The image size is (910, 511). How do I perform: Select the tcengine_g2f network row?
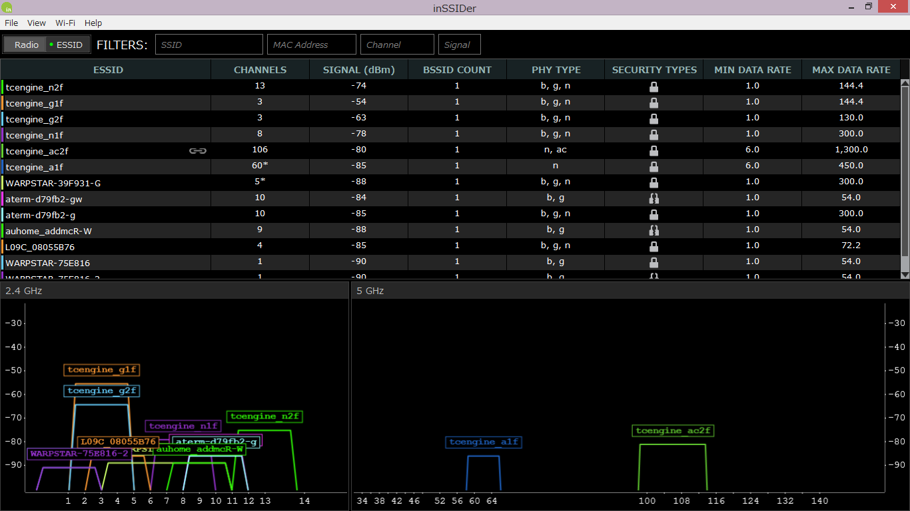coord(450,118)
